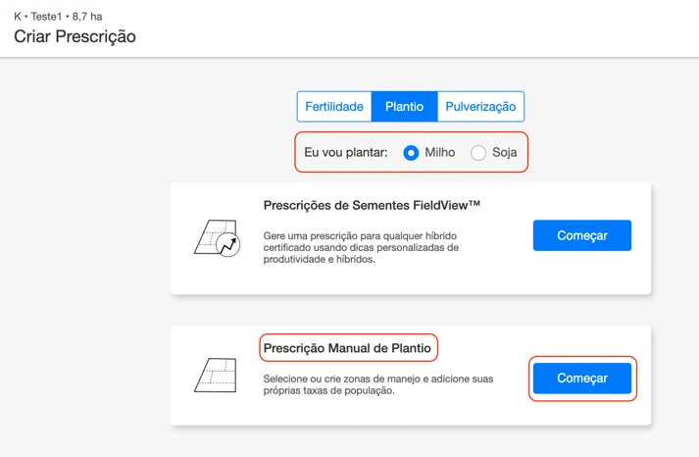Click the Prescrições de Sementes FieldView™ heading
Screen dimensions: 699x457
pos(372,206)
